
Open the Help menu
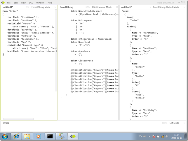click(x=50, y=3)
